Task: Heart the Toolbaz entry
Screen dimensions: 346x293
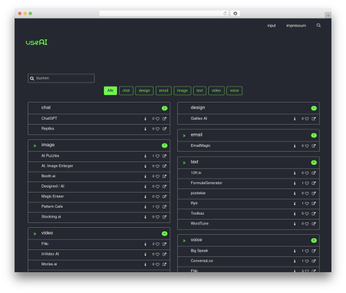Action: [x=307, y=214]
